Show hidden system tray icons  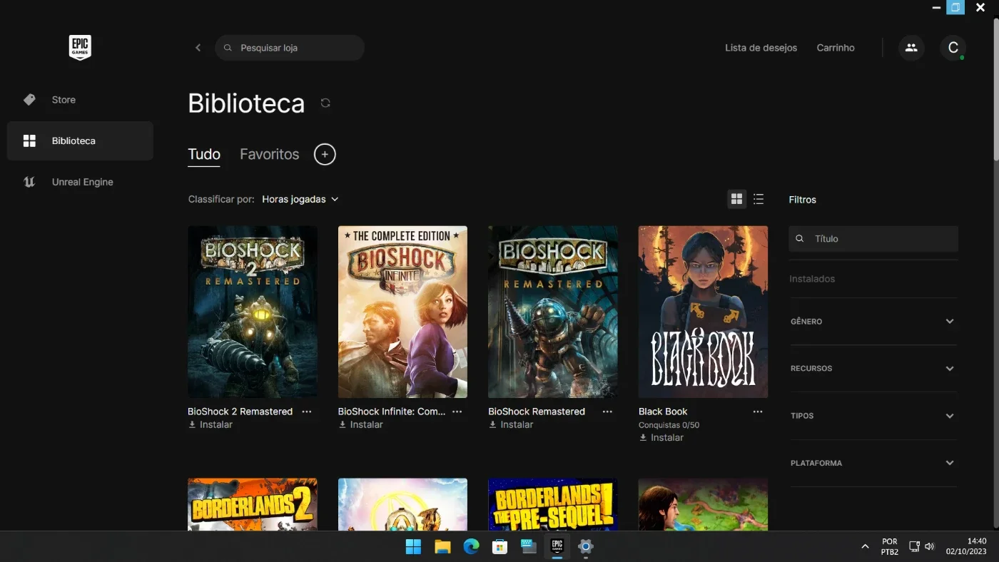pyautogui.click(x=865, y=547)
